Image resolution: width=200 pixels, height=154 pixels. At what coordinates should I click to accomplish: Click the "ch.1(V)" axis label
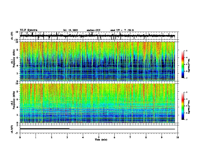[x=12, y=36]
